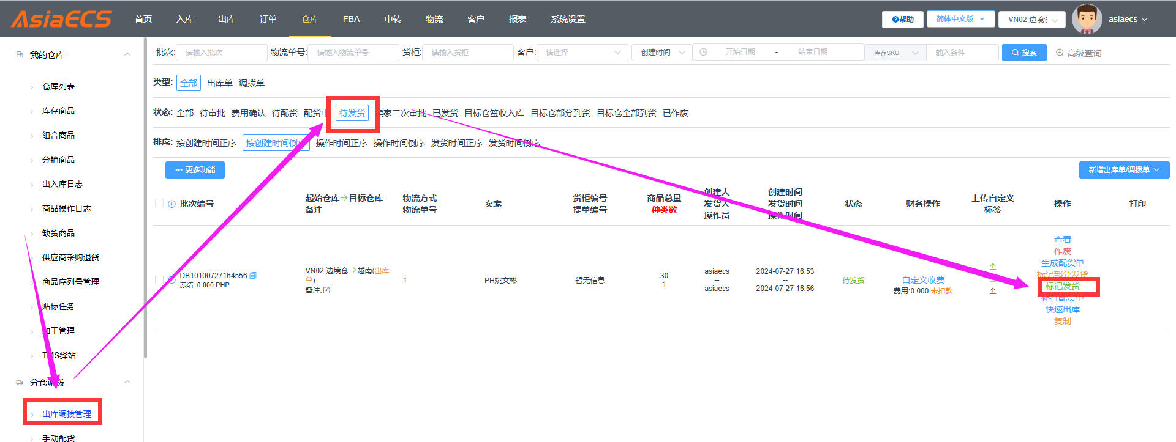Screen dimensions: 1176x442
Task: Open the FBA top menu
Action: coord(352,20)
